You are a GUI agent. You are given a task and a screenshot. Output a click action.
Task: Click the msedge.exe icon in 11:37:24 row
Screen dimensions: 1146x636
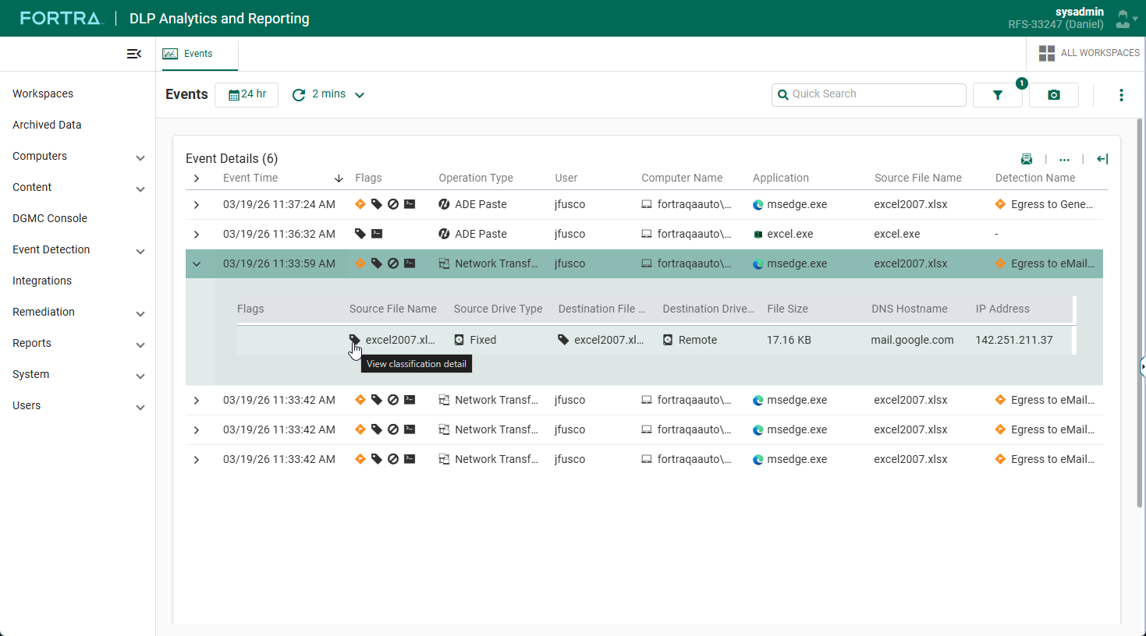[x=757, y=205]
